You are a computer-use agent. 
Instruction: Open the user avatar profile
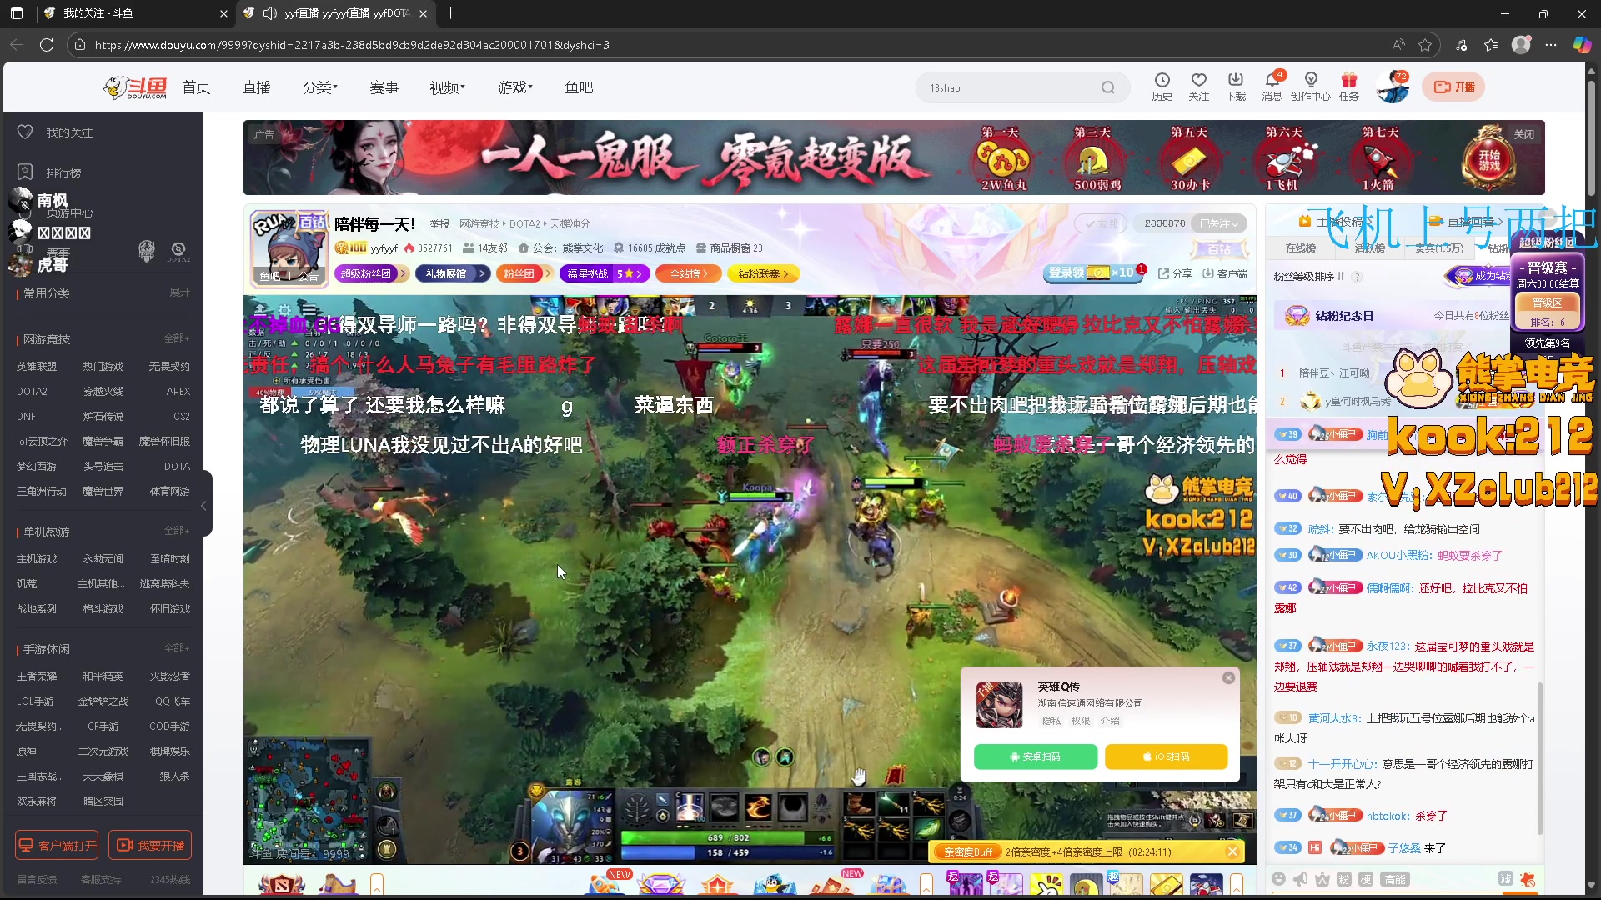[1392, 87]
